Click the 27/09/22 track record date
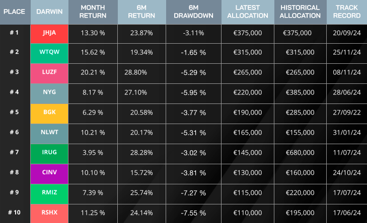The height and width of the screenshot is (223, 367). [346, 112]
